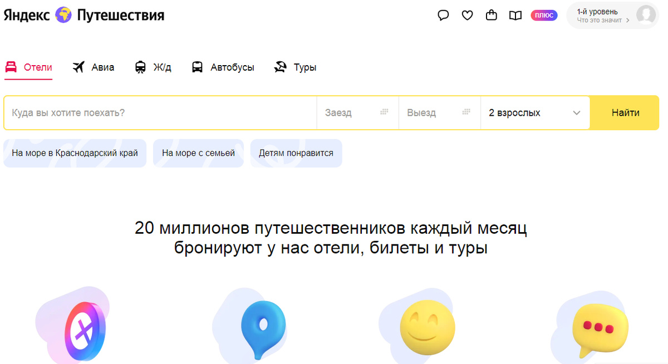This screenshot has width=668, height=364.
Task: Switch to the Ж/д tab
Action: (x=153, y=67)
